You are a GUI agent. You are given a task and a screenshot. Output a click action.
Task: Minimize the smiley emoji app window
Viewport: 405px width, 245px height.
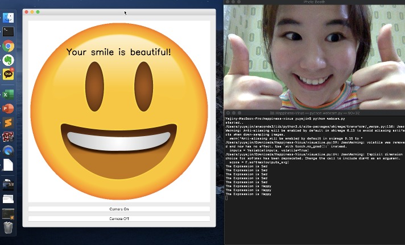point(32,12)
